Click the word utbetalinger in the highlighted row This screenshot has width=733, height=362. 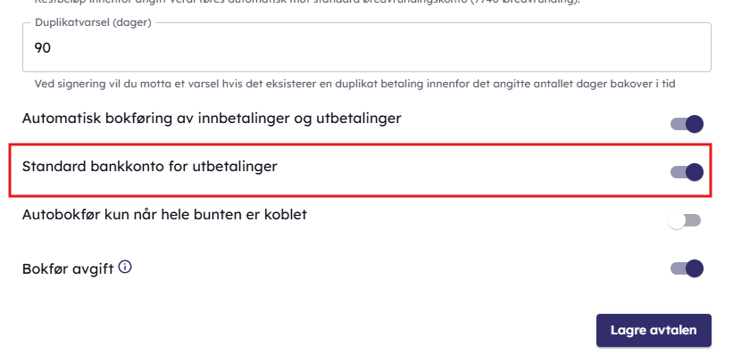click(x=235, y=166)
